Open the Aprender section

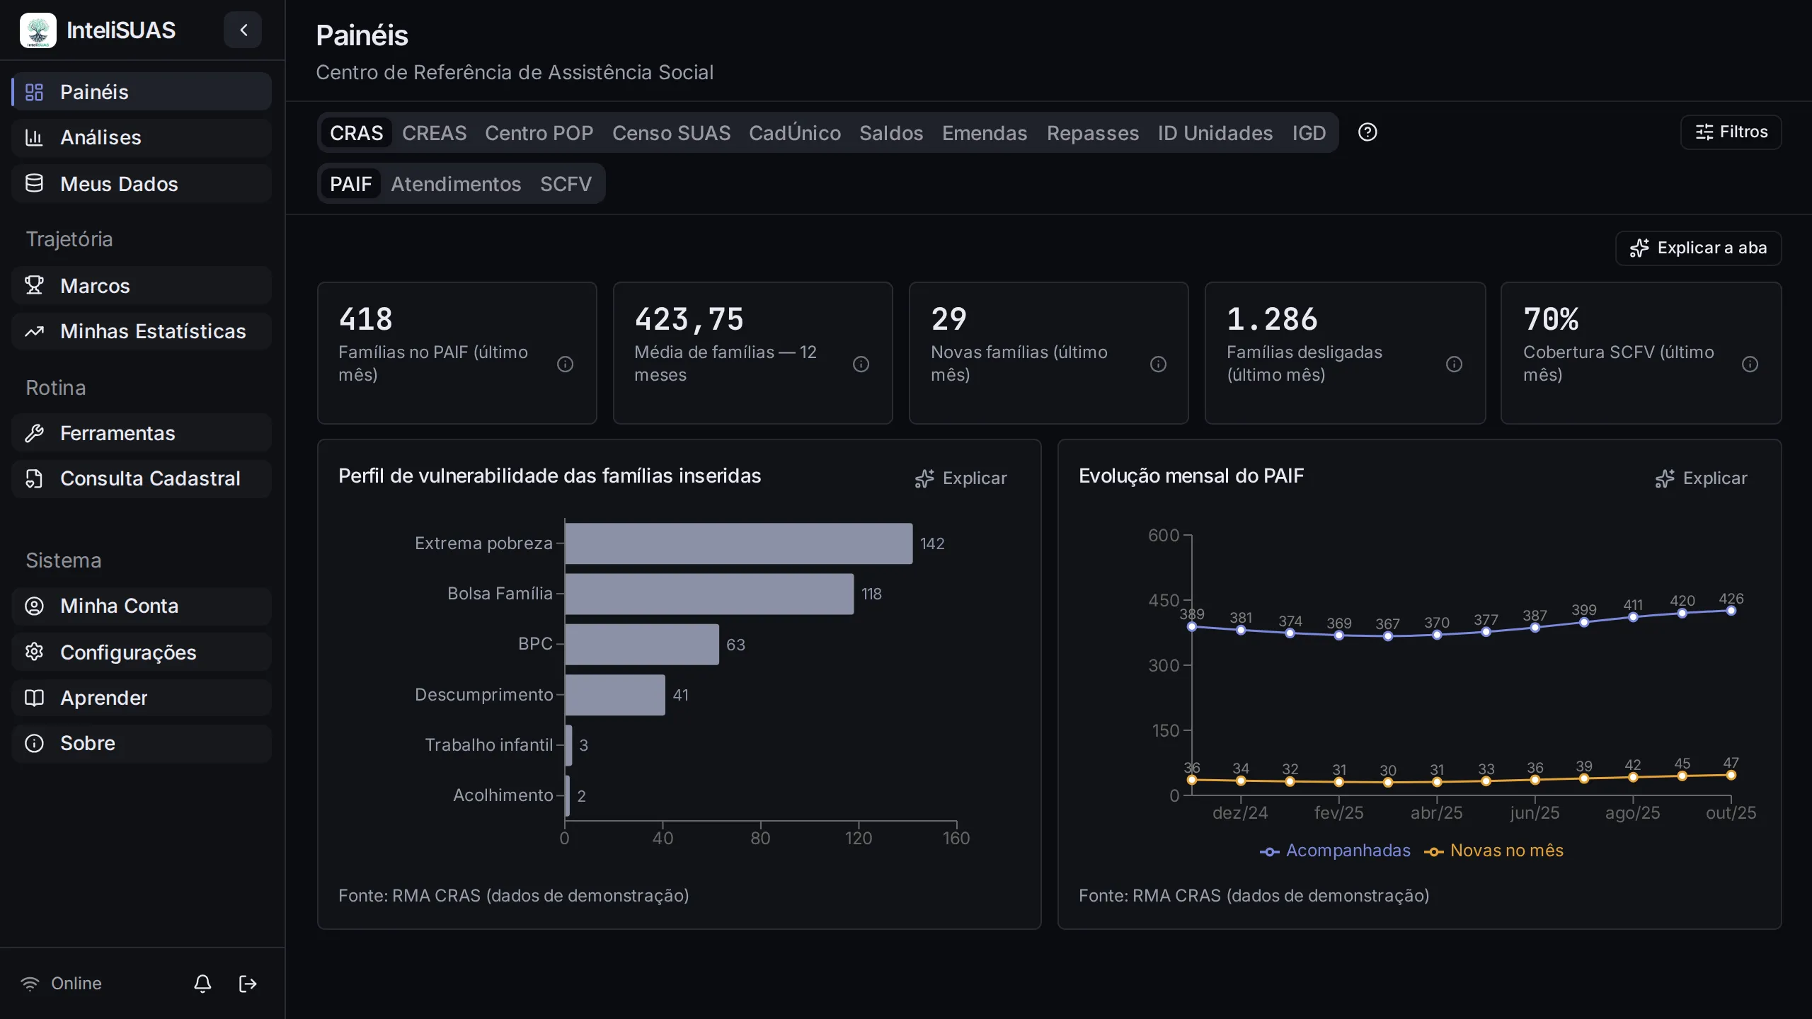coord(142,698)
